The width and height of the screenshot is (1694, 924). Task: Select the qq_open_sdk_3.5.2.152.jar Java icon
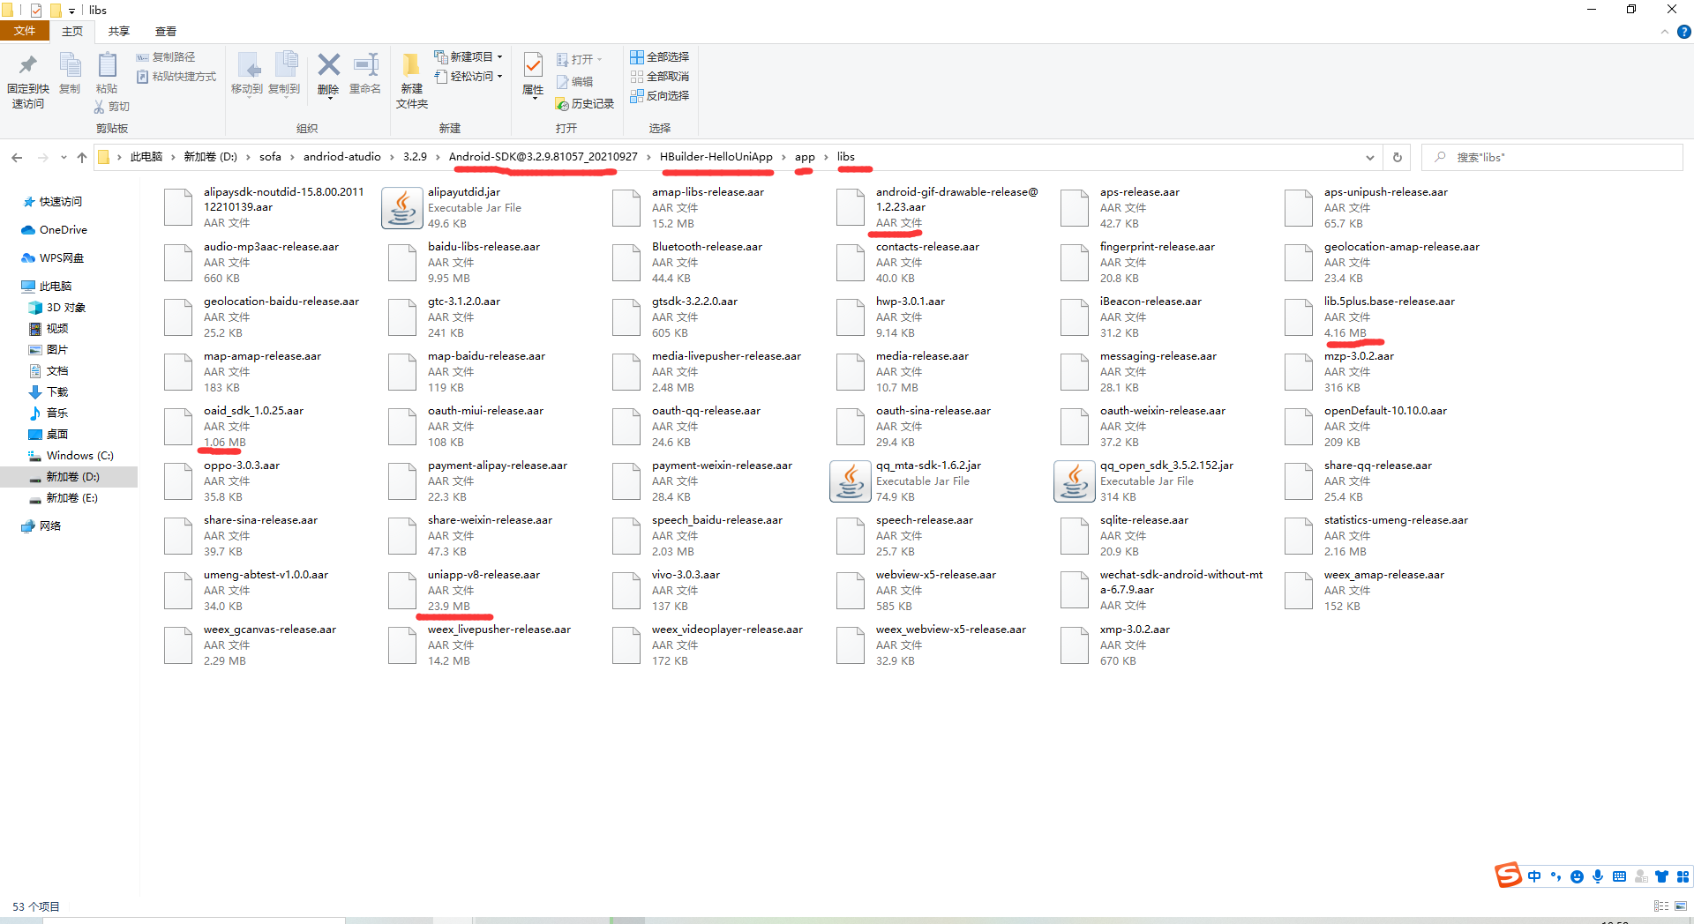(x=1074, y=481)
